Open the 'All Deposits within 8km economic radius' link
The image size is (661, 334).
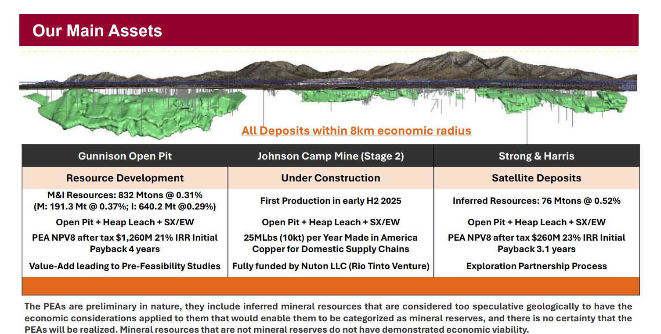(356, 131)
